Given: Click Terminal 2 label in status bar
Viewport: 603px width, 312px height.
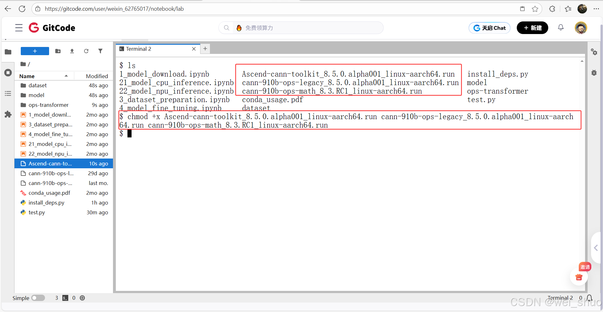Looking at the screenshot, I should tap(560, 298).
